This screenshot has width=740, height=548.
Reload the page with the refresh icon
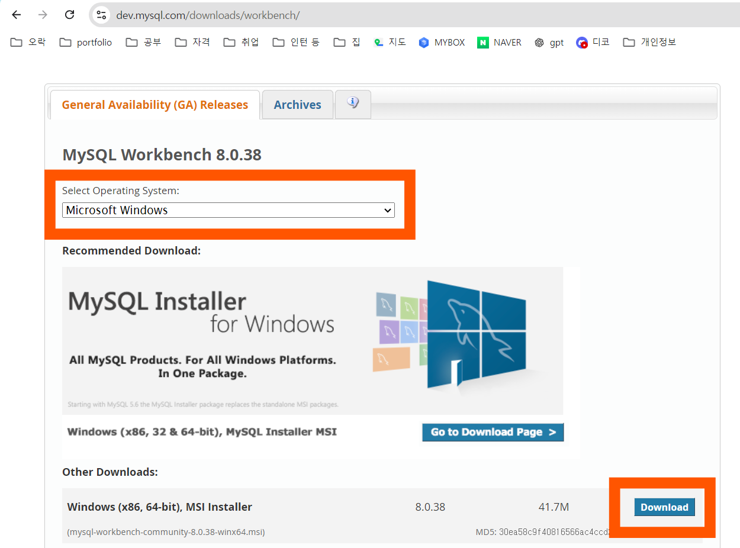[x=69, y=15]
